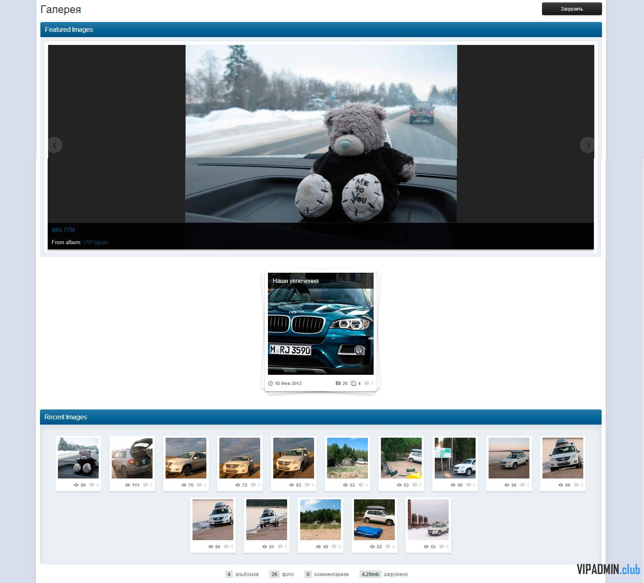Click the albums icon showing 4

354,383
